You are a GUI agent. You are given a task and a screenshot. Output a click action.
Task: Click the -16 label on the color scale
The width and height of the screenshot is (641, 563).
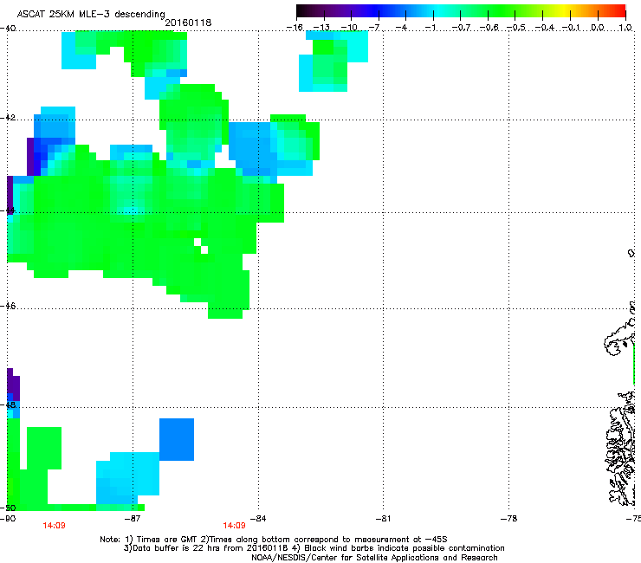[295, 28]
